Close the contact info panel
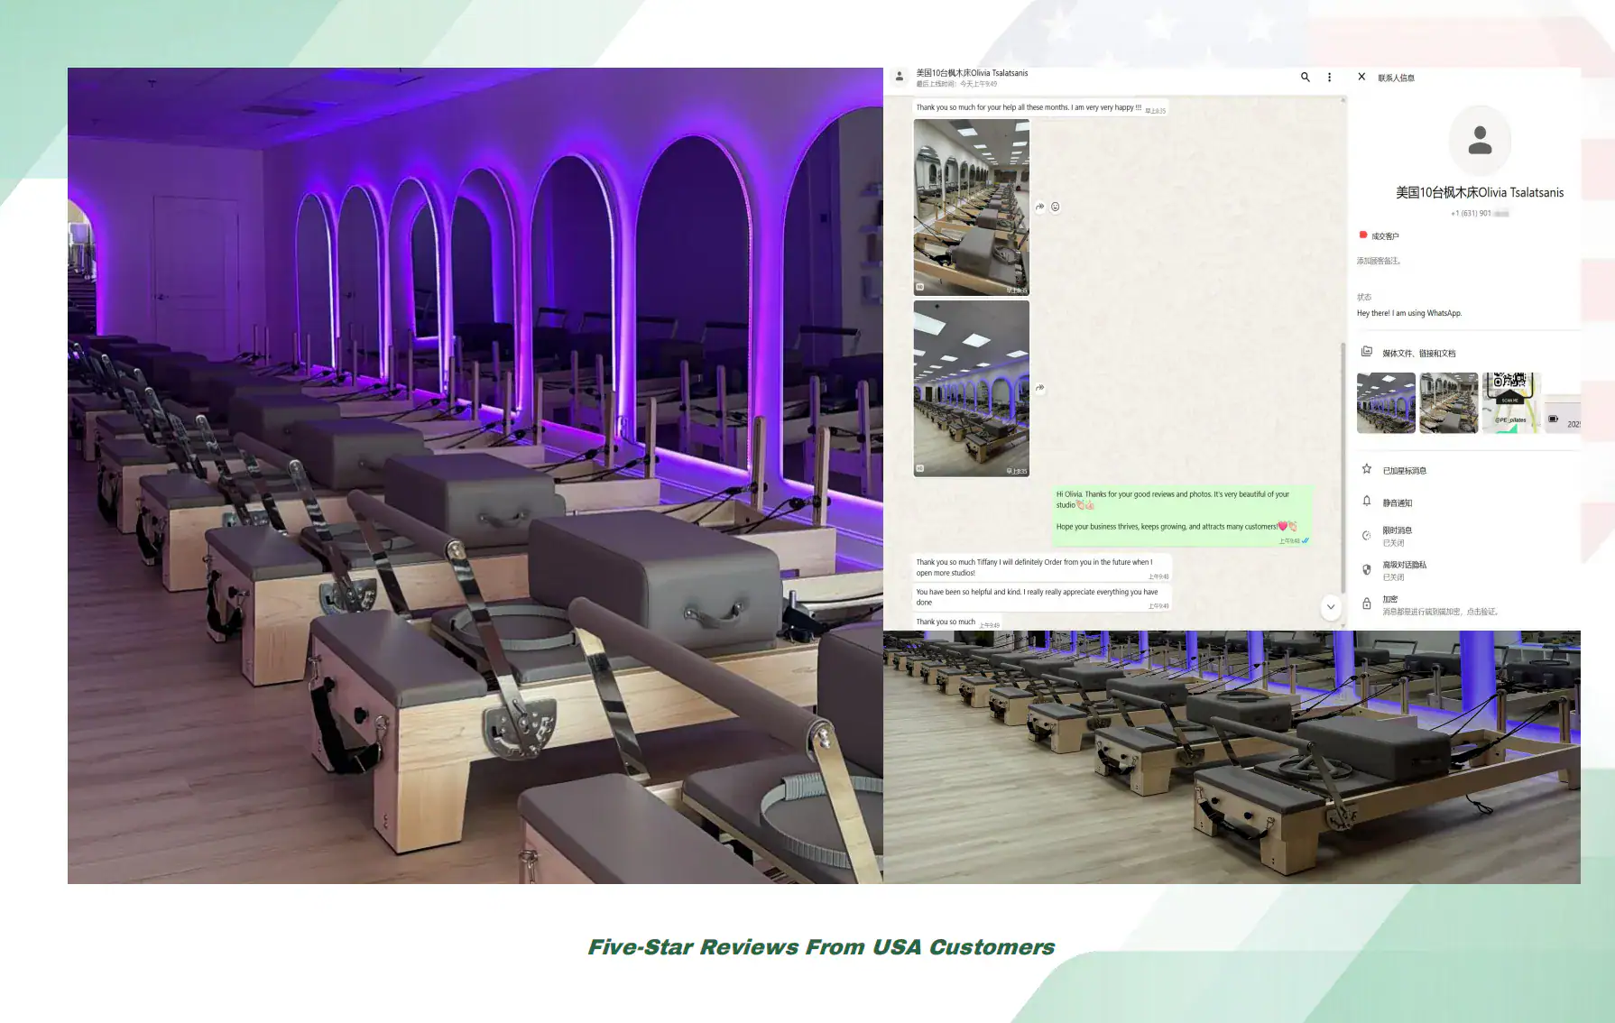 (x=1361, y=77)
